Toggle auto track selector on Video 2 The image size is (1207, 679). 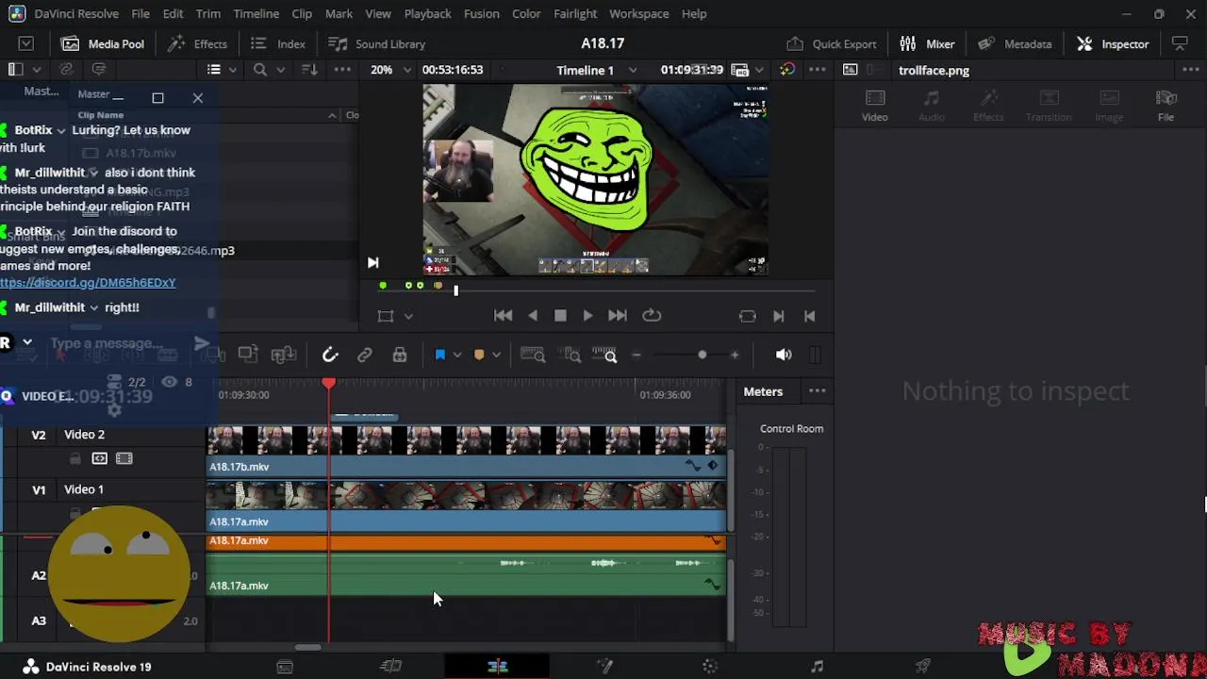tap(99, 458)
